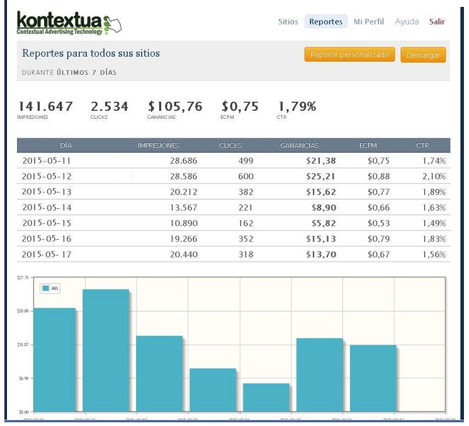The image size is (469, 426).
Task: Click the $105,76 ganancias total
Action: point(175,106)
